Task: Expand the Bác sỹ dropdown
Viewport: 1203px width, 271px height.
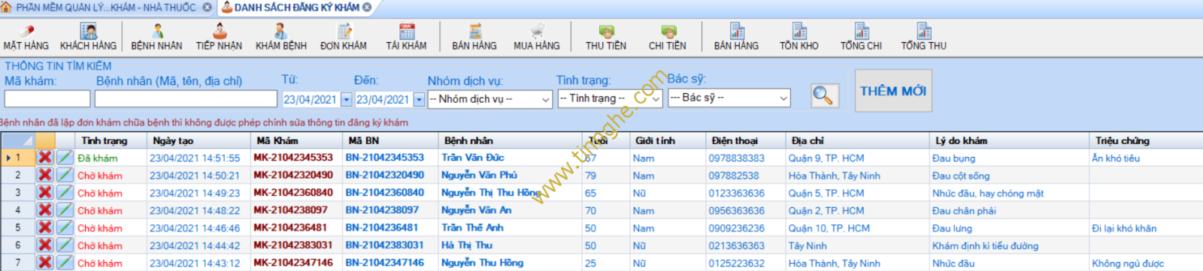Action: click(783, 98)
